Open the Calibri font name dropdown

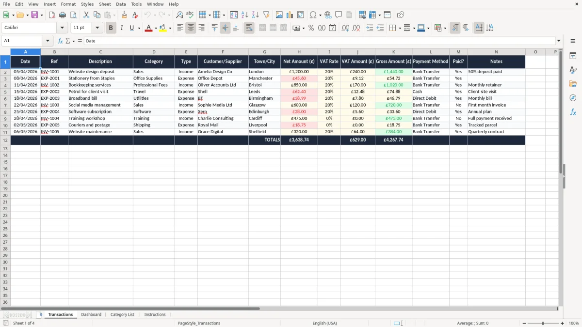(62, 28)
